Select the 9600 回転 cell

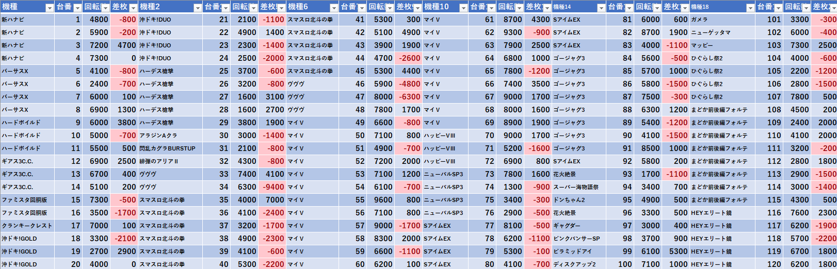point(380,200)
